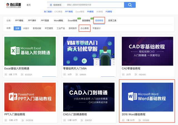The height and width of the screenshot is (125, 178).
Task: Click chapter list icon beside 19章 41节
Action: click(6, 120)
